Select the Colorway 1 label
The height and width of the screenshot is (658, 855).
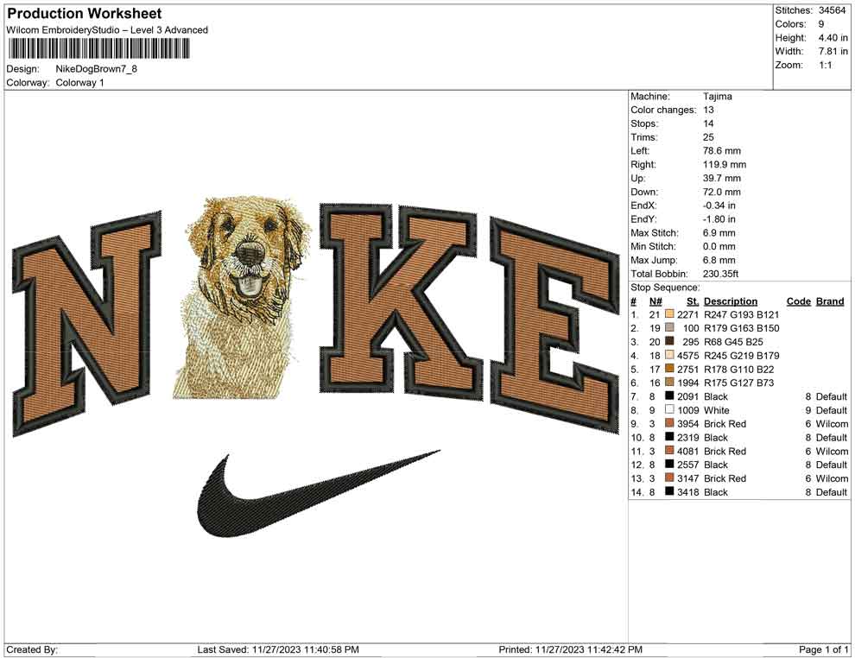click(x=79, y=84)
